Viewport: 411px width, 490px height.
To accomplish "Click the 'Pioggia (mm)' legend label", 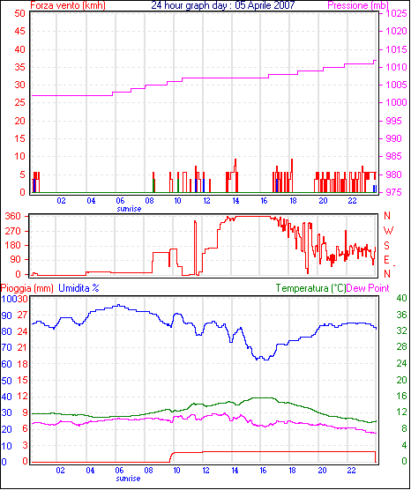I will 26,288.
